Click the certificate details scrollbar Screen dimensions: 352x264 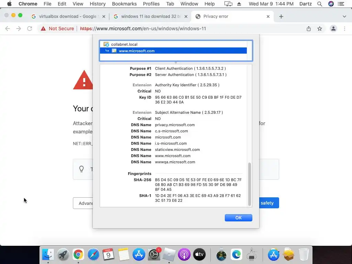tap(250, 184)
